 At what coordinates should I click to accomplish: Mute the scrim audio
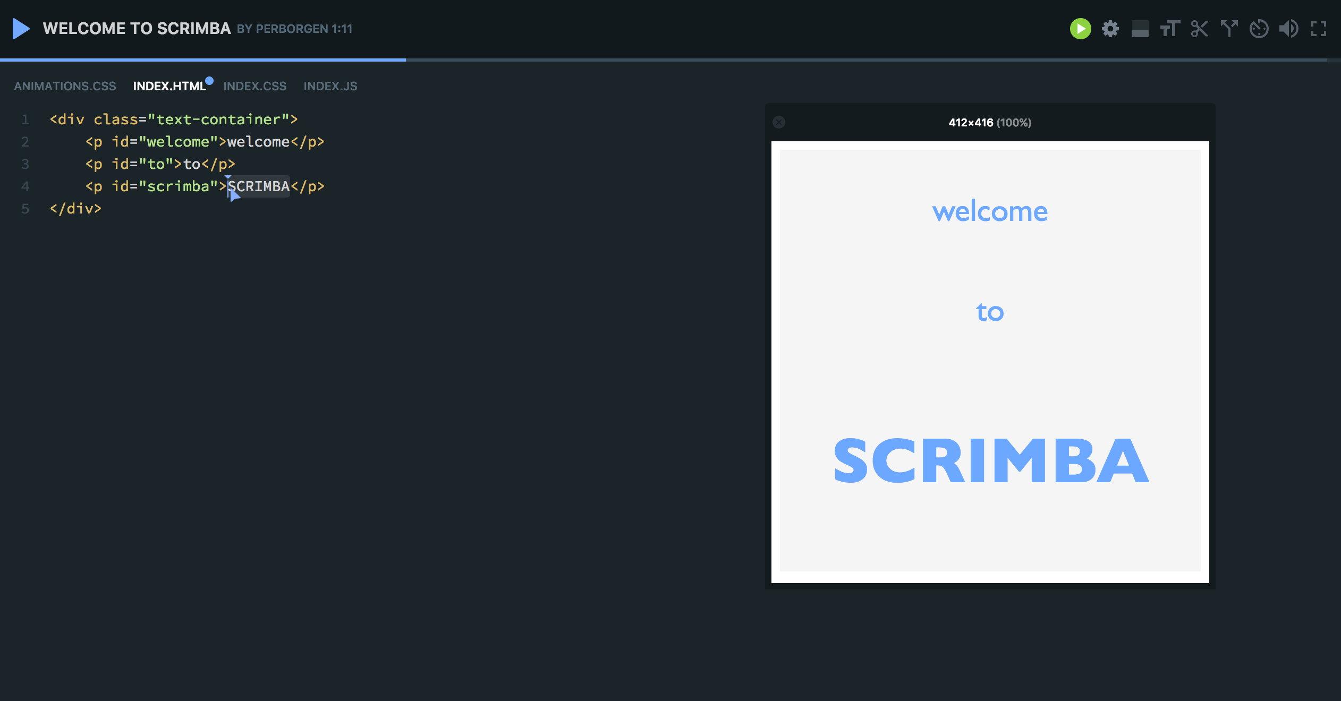[1289, 29]
